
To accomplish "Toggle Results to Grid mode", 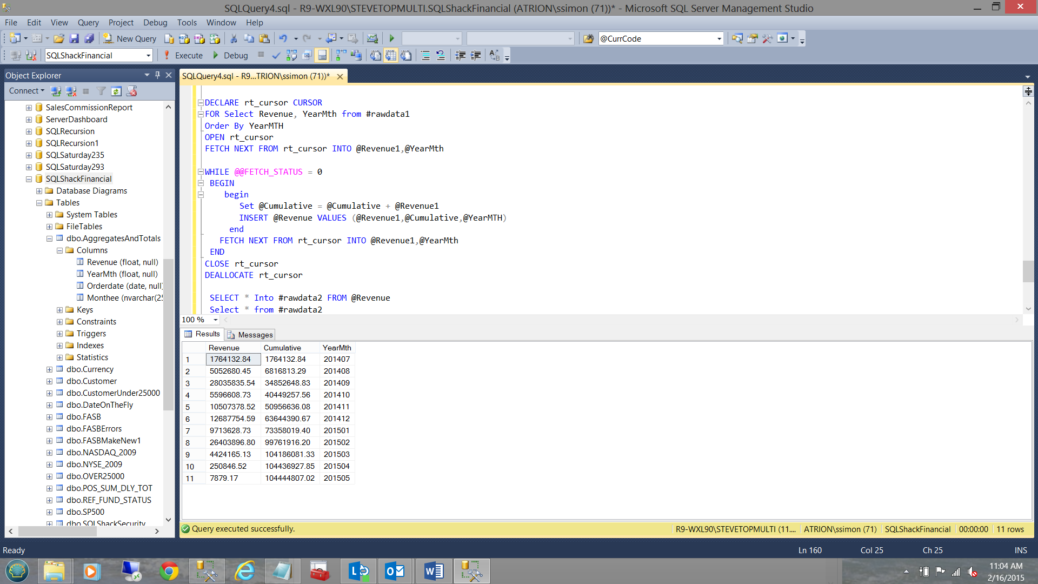I will [391, 55].
